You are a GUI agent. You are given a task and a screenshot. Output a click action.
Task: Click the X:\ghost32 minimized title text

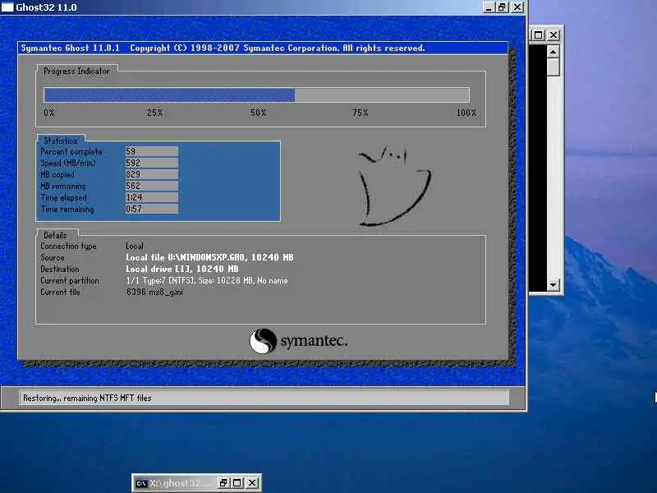pyautogui.click(x=178, y=483)
